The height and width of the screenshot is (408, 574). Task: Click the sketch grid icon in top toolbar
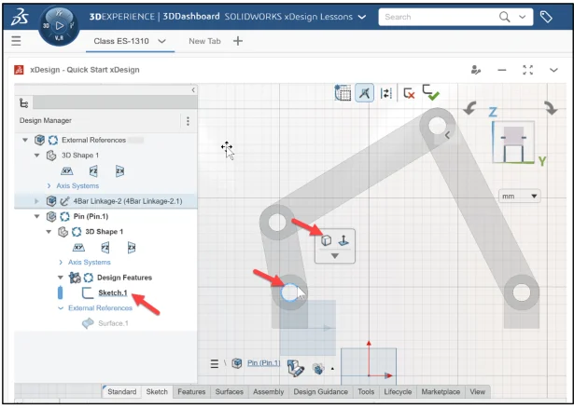(343, 93)
